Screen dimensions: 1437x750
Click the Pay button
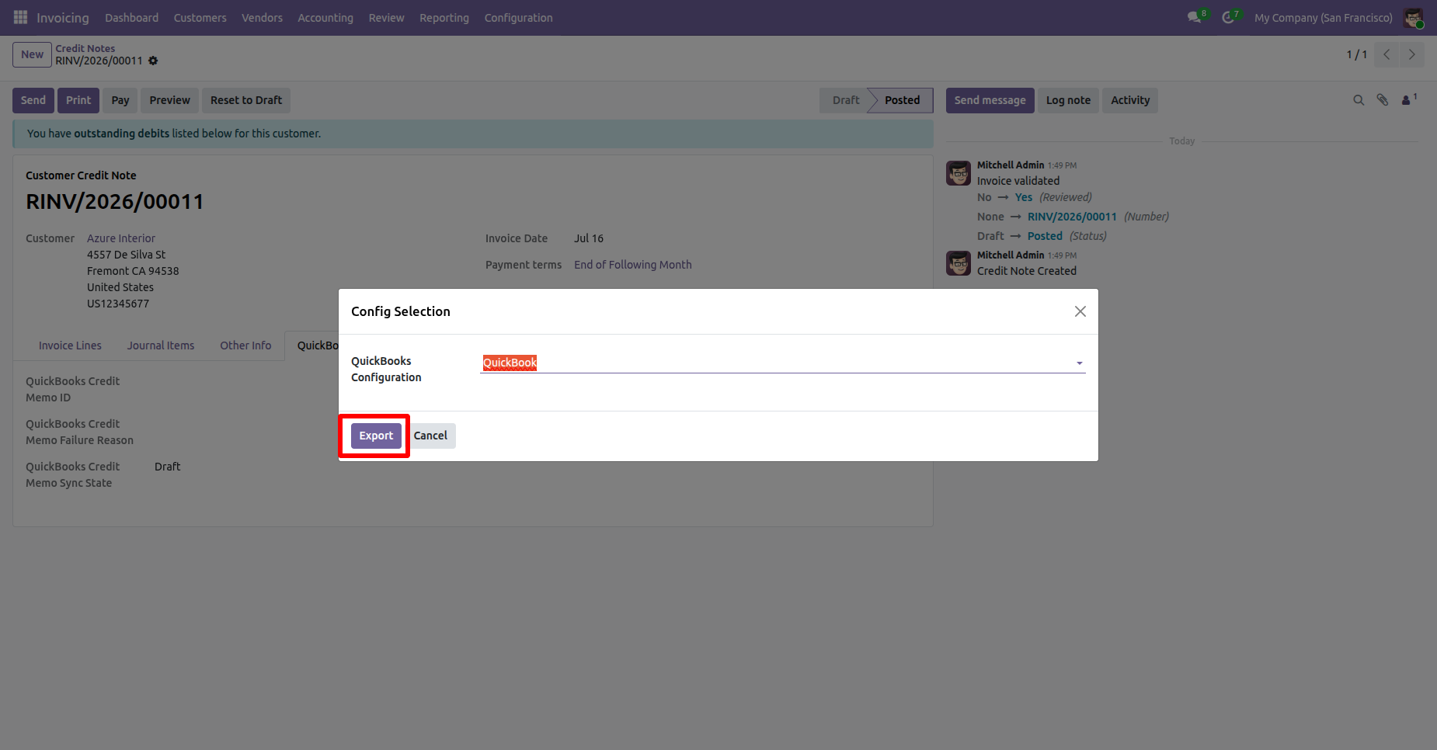[120, 100]
